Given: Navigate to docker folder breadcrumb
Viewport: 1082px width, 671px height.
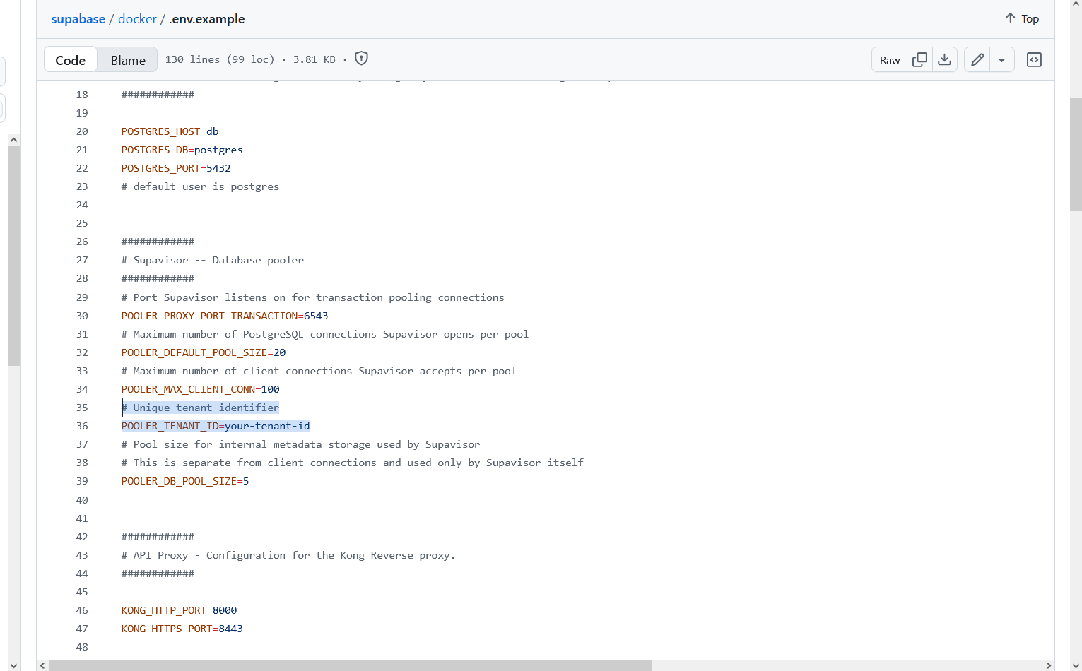Looking at the screenshot, I should click(137, 19).
